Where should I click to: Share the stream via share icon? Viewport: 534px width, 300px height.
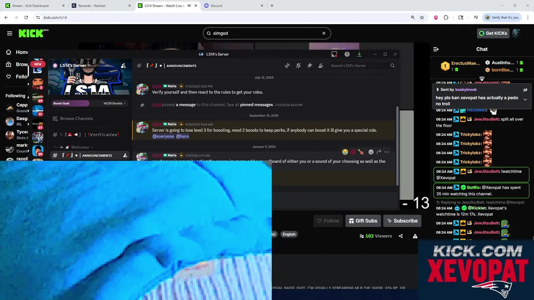click(400, 236)
